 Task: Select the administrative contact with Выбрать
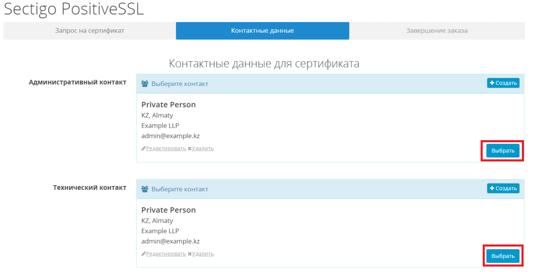[503, 151]
